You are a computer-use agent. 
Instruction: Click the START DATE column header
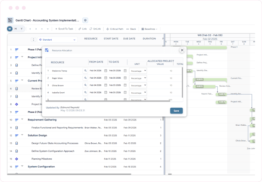111,39
